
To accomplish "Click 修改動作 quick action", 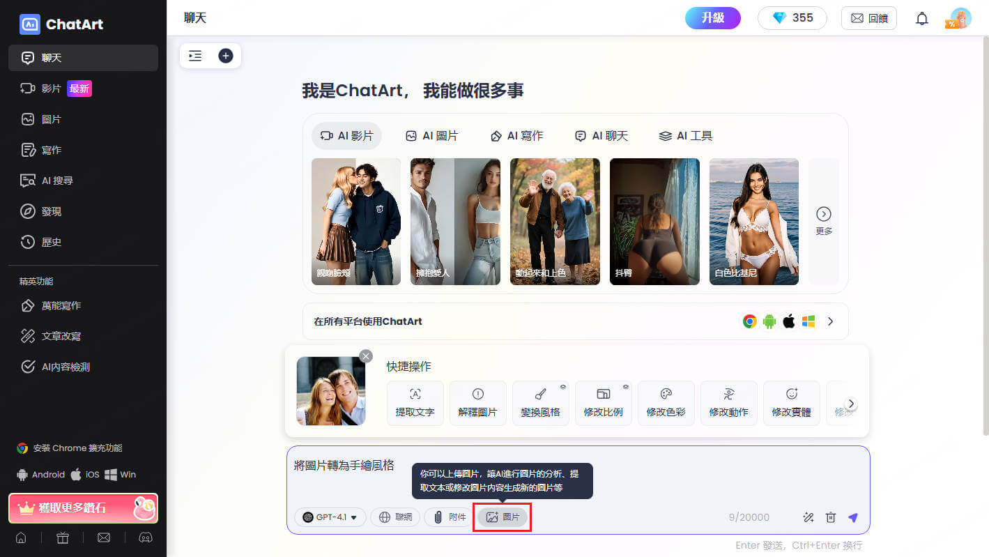I will tap(729, 404).
